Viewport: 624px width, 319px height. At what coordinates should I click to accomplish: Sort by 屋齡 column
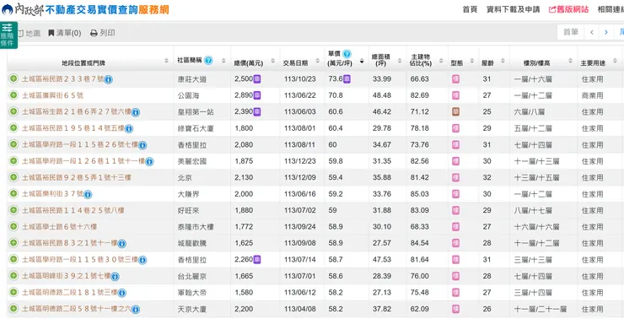503,61
